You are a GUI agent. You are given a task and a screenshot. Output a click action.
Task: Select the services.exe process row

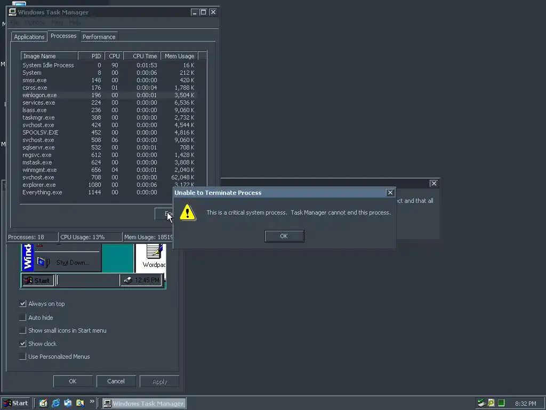click(108, 102)
